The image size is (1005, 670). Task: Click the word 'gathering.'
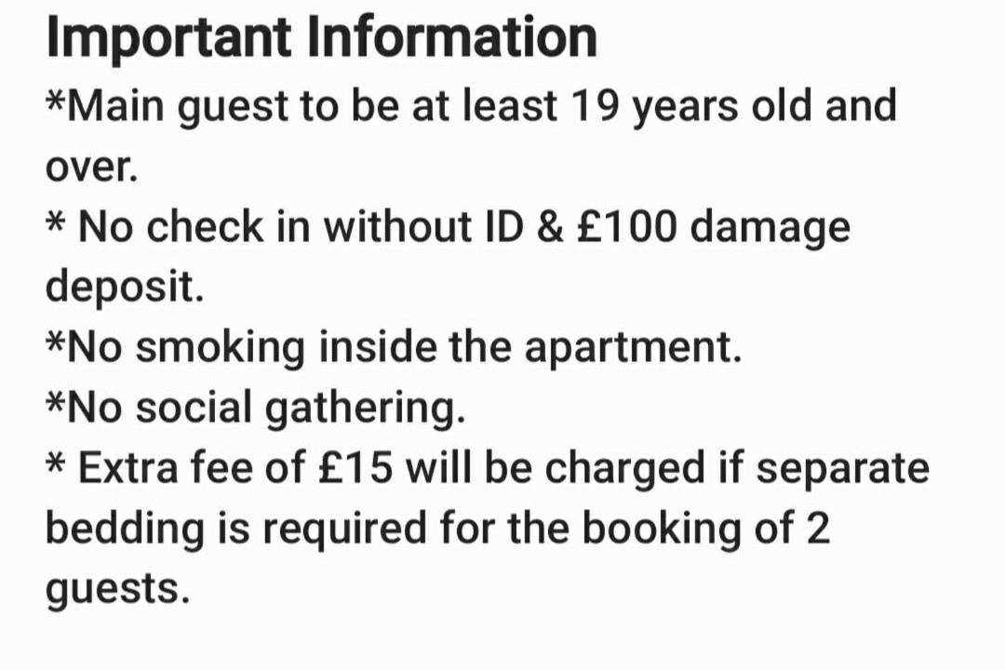coord(365,408)
